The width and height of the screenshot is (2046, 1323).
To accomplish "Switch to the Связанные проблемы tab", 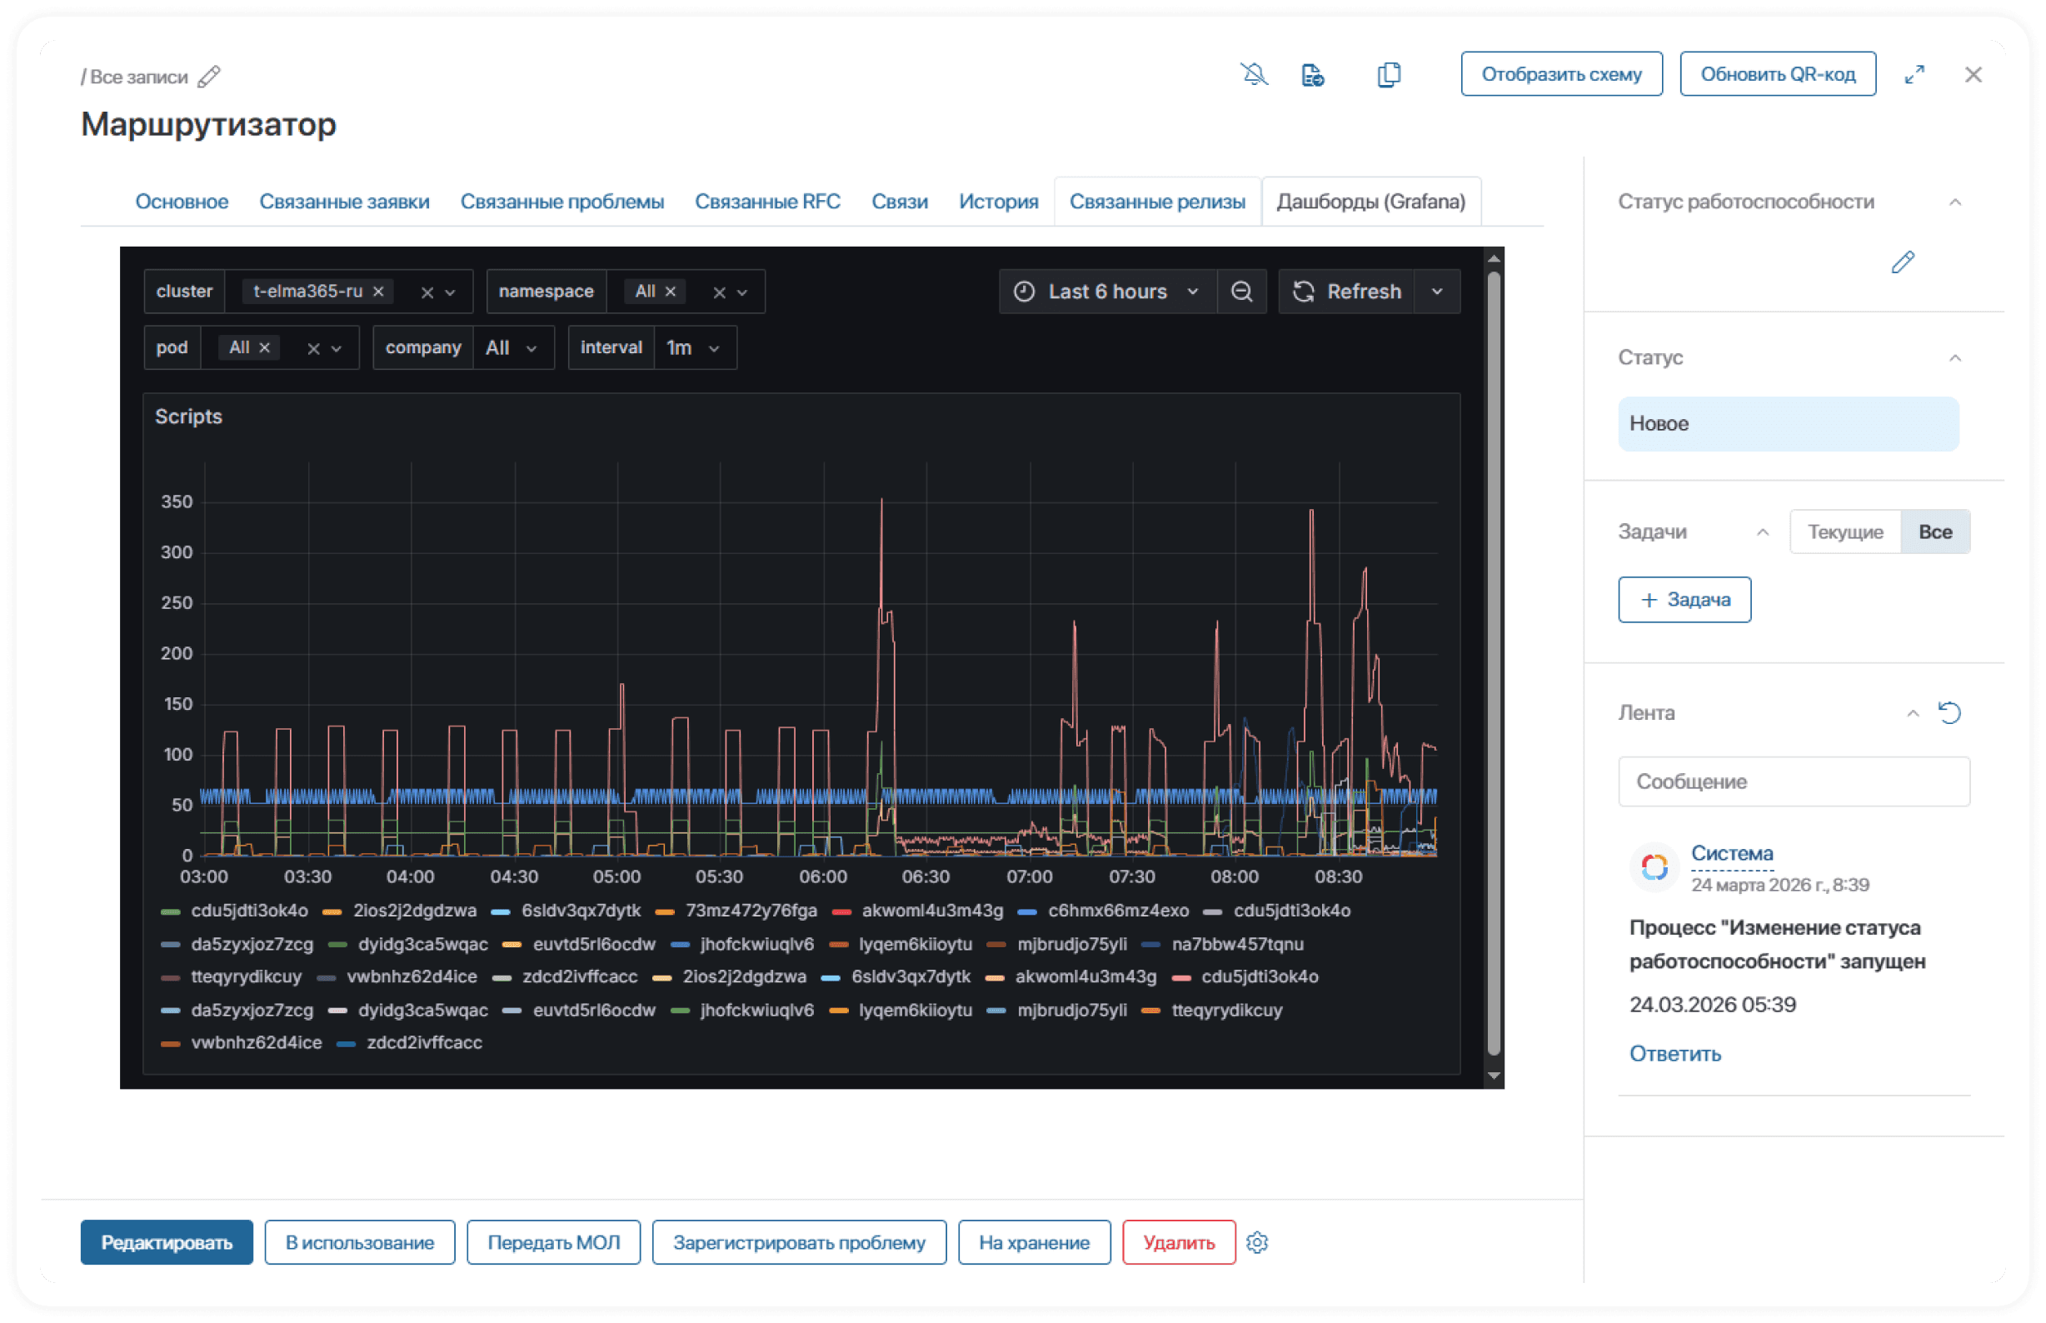I will pyautogui.click(x=561, y=202).
